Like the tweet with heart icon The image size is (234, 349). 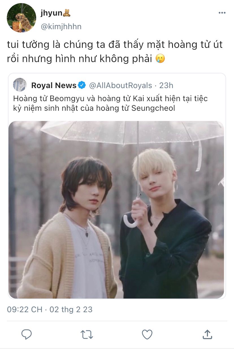pyautogui.click(x=147, y=335)
